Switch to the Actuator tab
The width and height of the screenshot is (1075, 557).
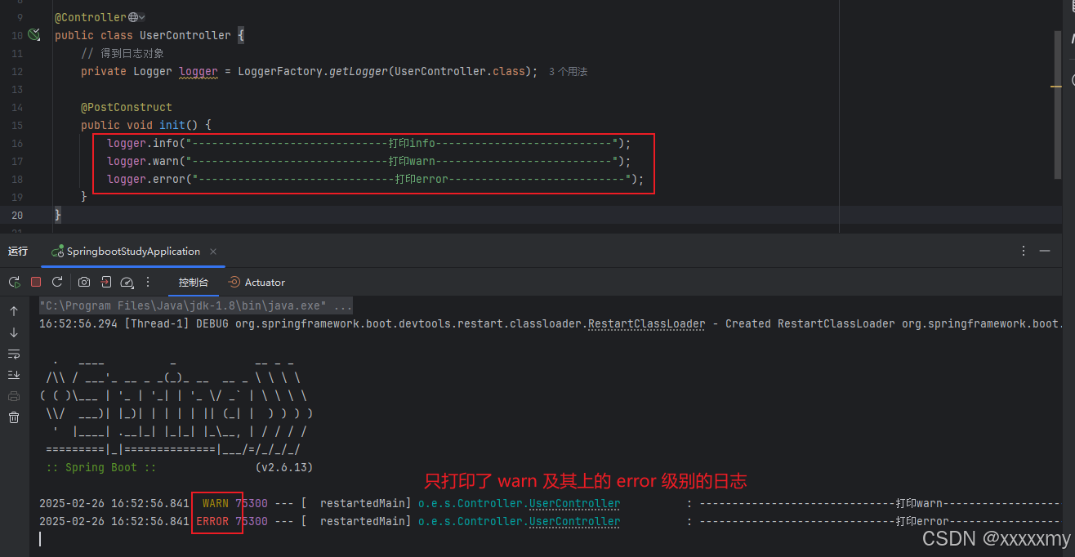257,282
